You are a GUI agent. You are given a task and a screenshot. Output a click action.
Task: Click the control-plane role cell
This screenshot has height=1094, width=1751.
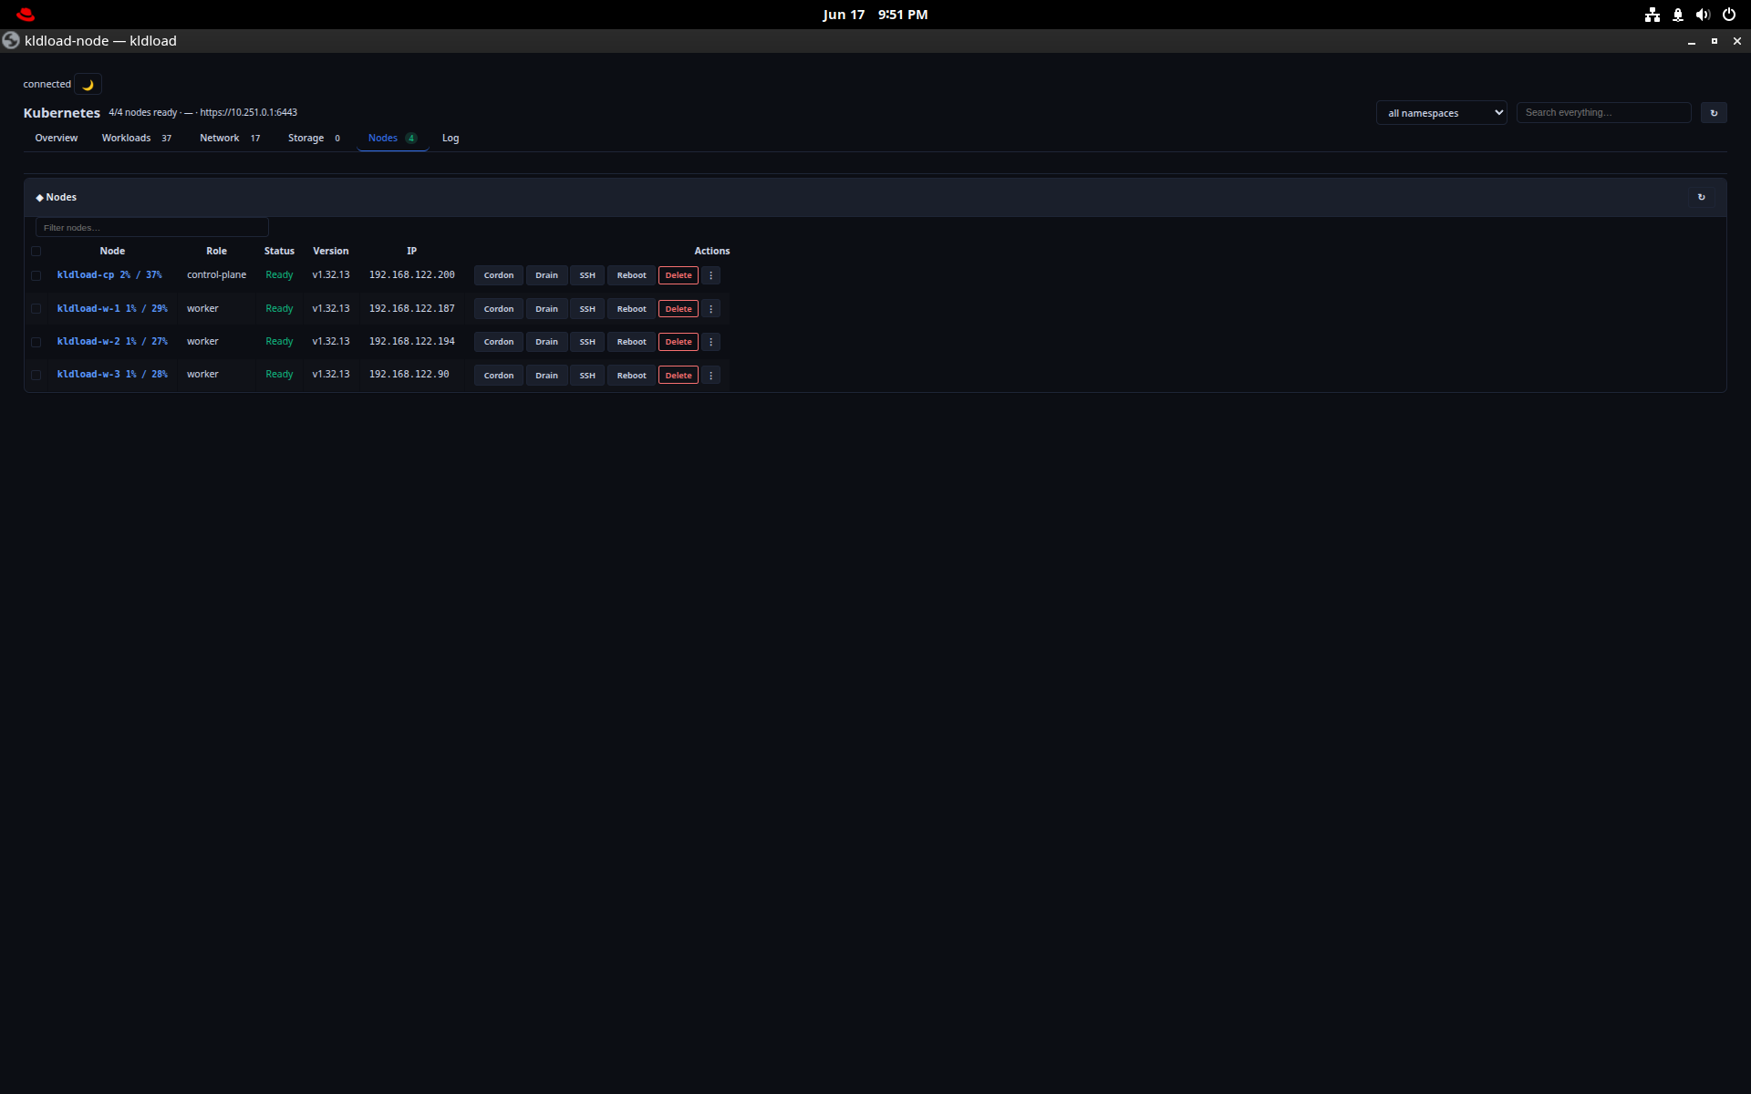[x=216, y=275]
